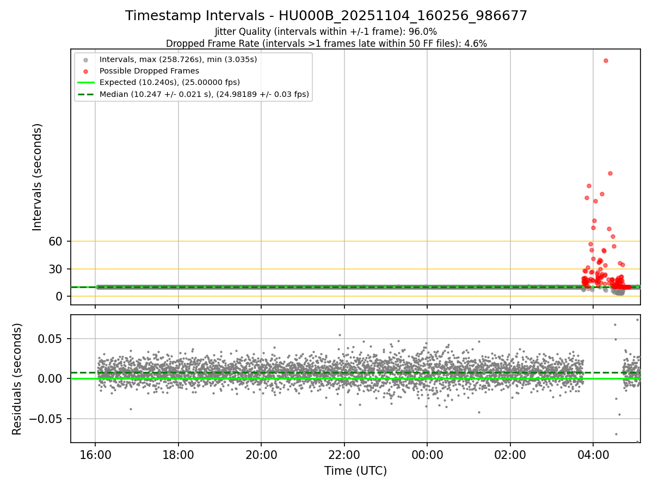Click the 'Time (UTC)' x-axis label
653x490 pixels.
coord(355,471)
